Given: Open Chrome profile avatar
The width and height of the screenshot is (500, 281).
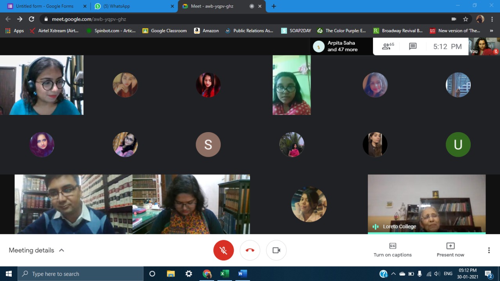Looking at the screenshot, I should (480, 19).
